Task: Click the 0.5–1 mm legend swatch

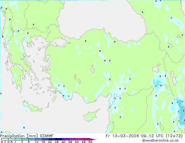Action: coord(12,139)
